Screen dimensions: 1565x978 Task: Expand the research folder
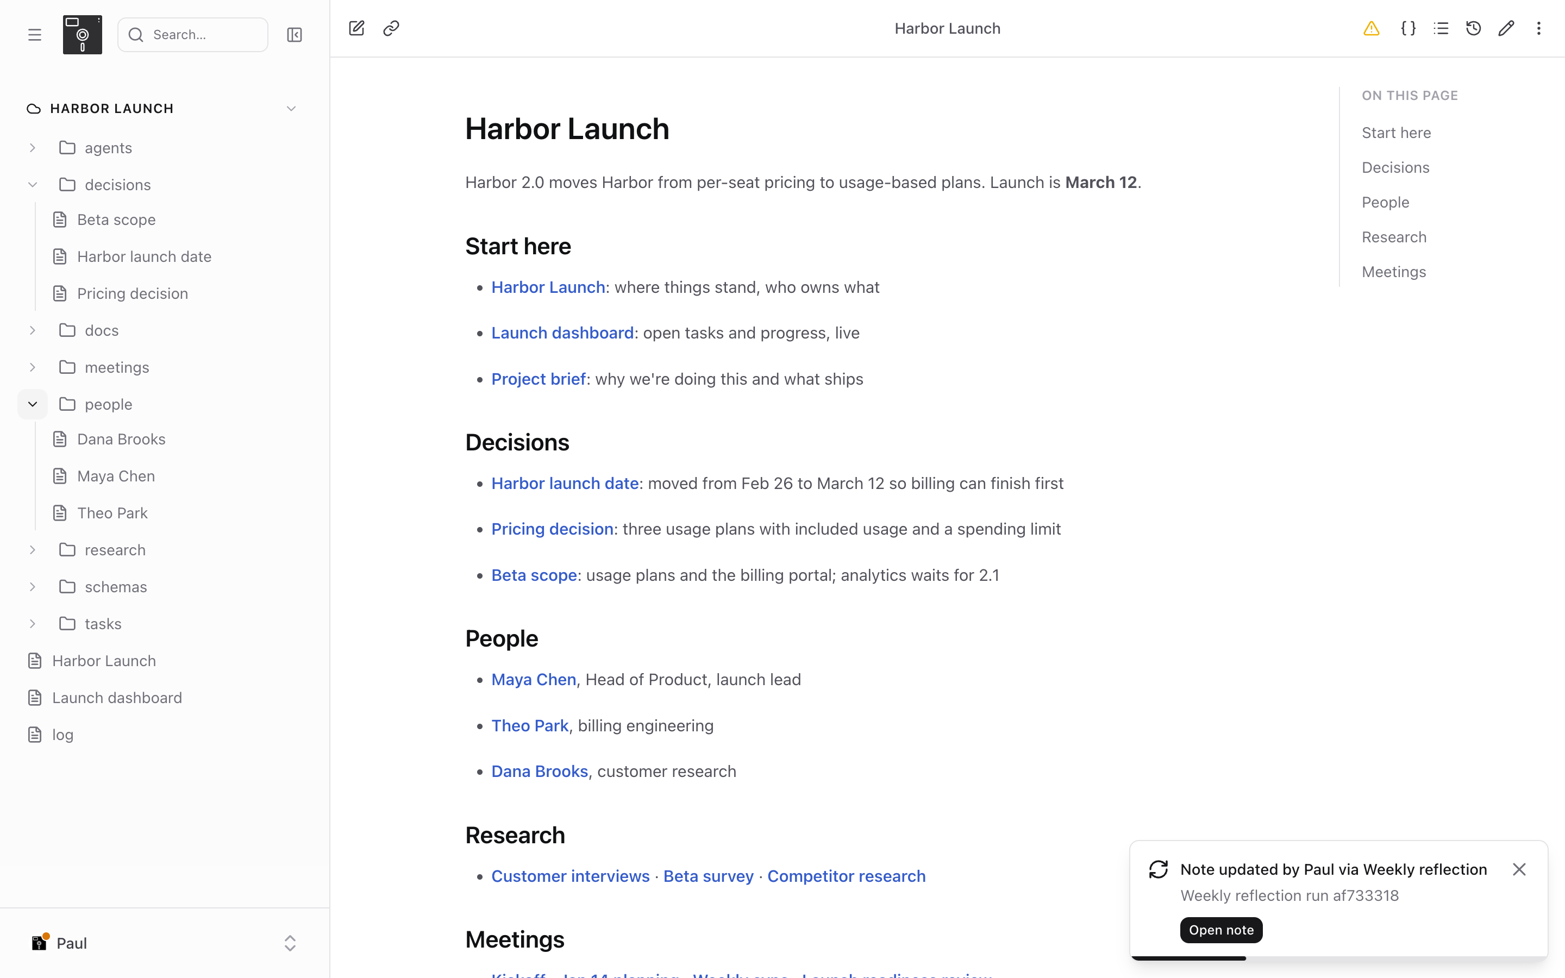click(33, 550)
